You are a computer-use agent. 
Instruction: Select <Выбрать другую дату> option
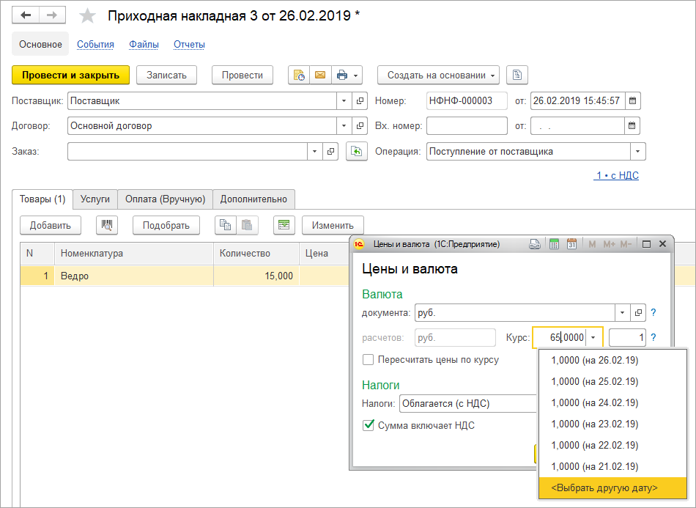click(x=612, y=488)
